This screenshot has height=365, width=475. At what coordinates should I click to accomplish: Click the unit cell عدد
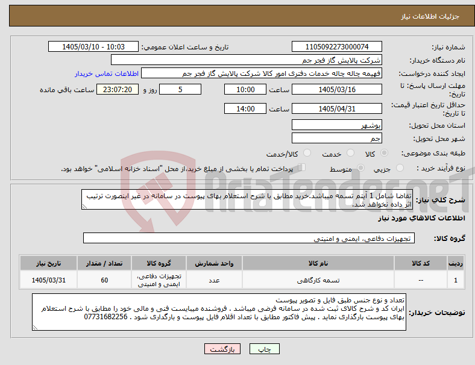[x=214, y=280]
